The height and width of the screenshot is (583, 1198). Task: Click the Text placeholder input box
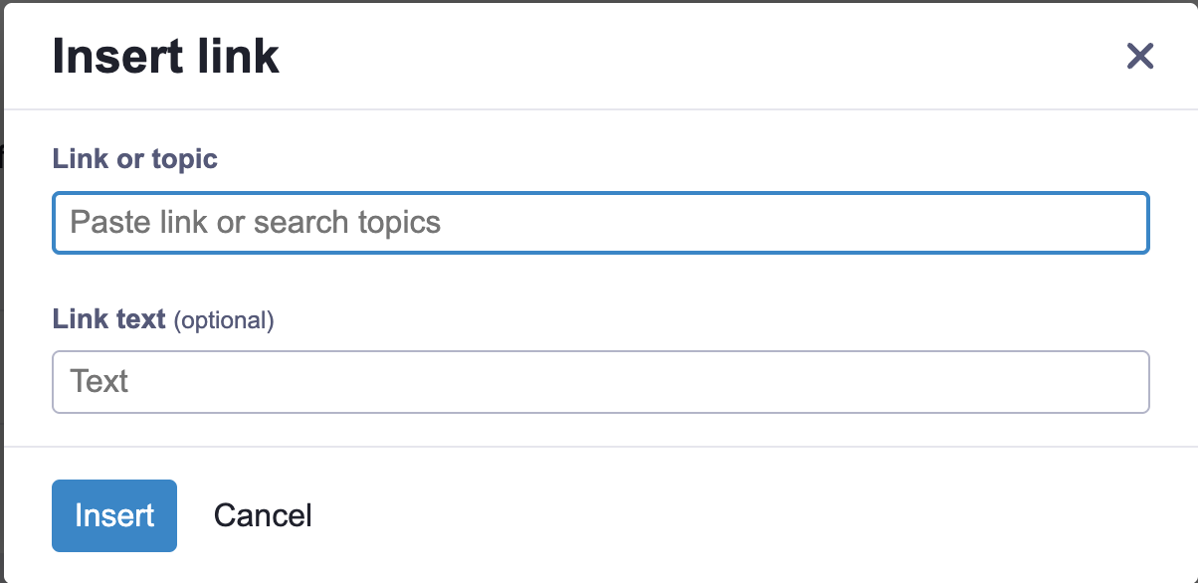(x=600, y=382)
